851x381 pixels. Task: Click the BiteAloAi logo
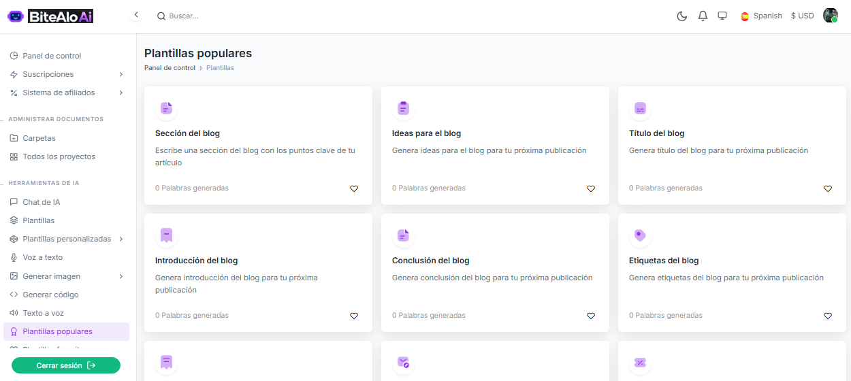(50, 16)
